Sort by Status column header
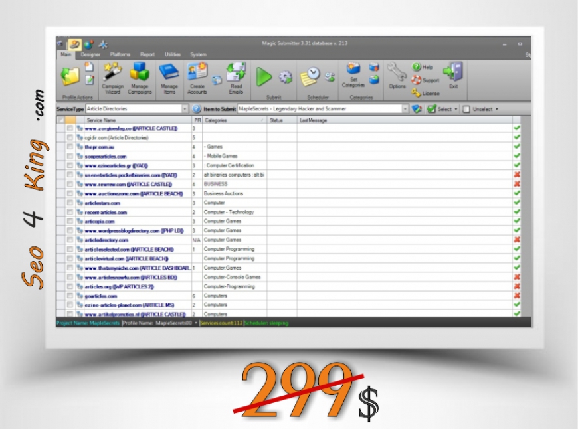Screen dimensions: 578x429 point(282,120)
